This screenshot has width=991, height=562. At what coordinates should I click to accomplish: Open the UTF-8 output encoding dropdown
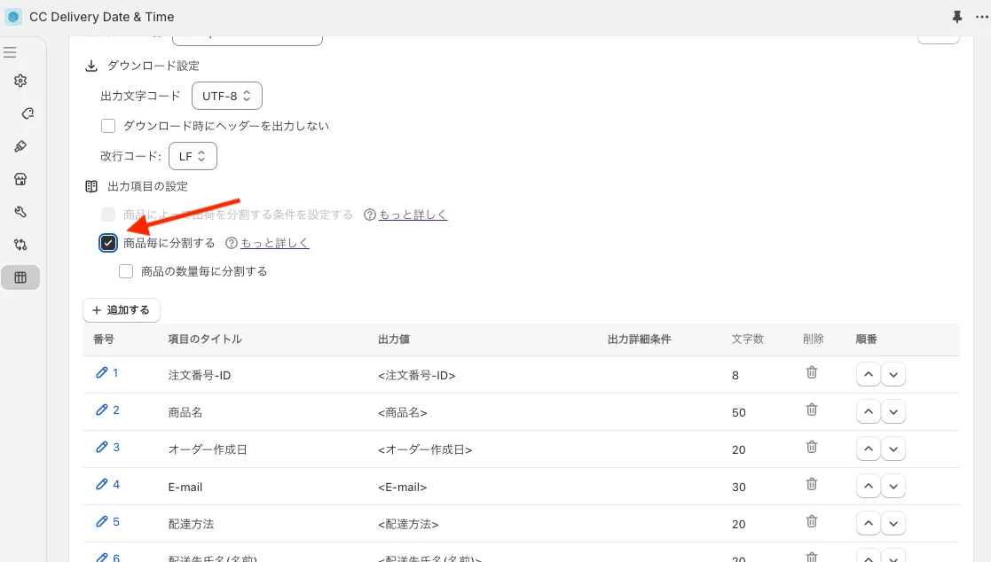pyautogui.click(x=226, y=96)
